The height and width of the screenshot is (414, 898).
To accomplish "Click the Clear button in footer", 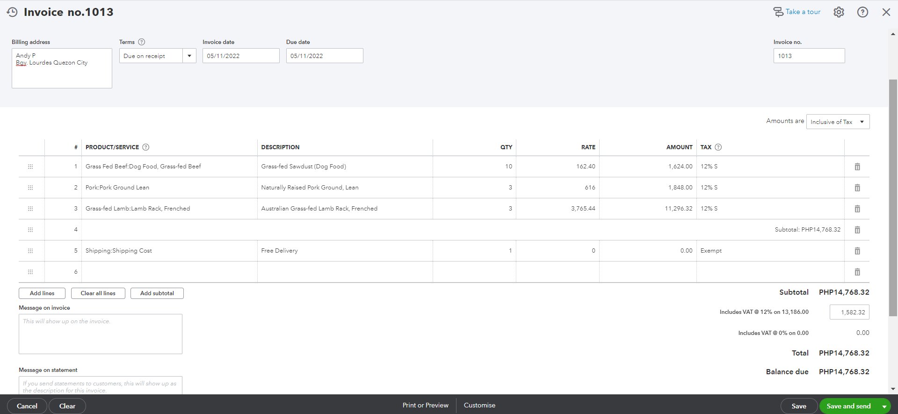I will tap(67, 406).
